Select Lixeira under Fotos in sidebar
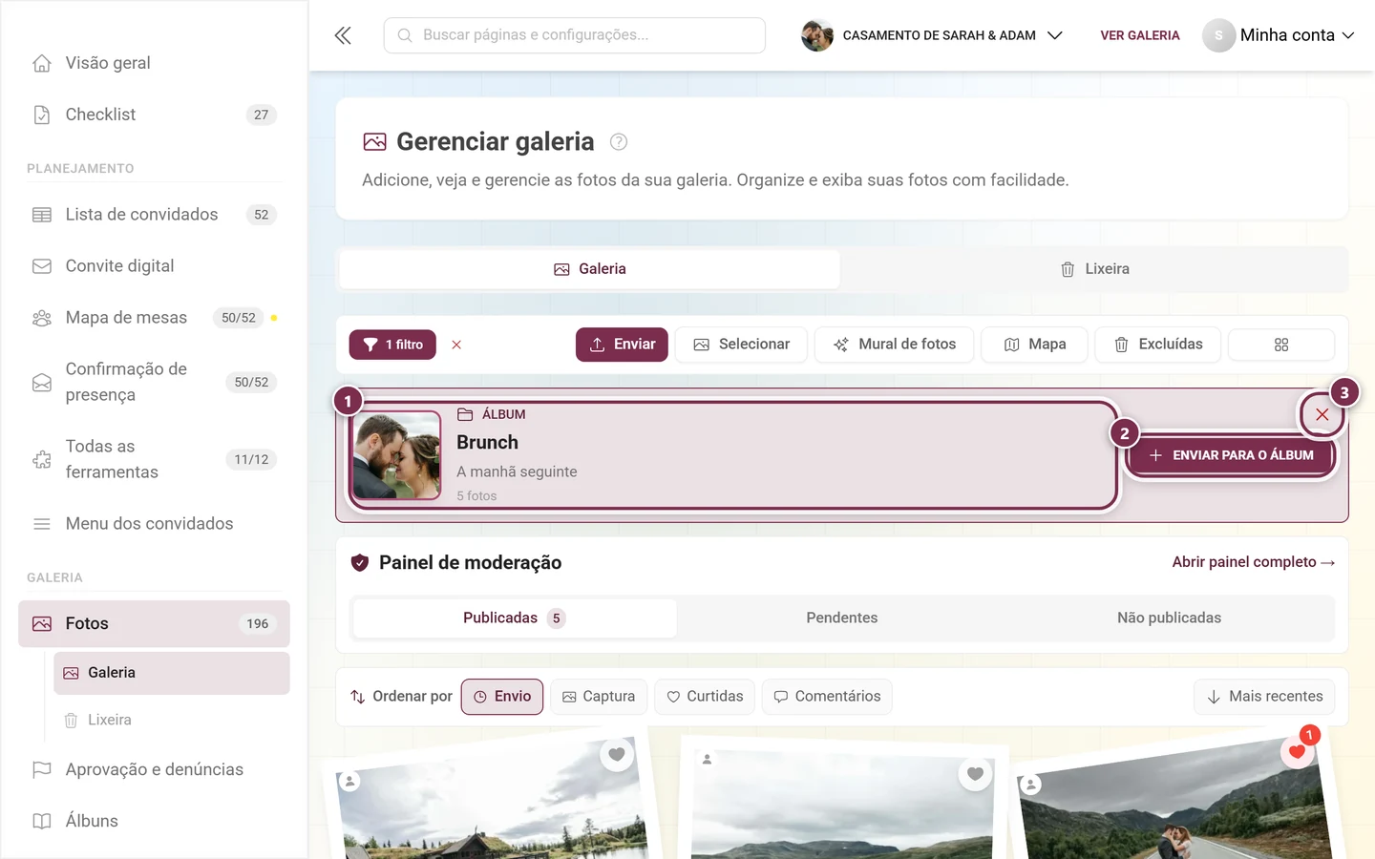Image resolution: width=1375 pixels, height=859 pixels. click(172, 720)
